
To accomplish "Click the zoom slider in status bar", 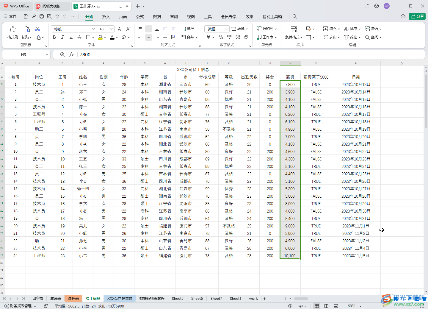I will coord(391,306).
